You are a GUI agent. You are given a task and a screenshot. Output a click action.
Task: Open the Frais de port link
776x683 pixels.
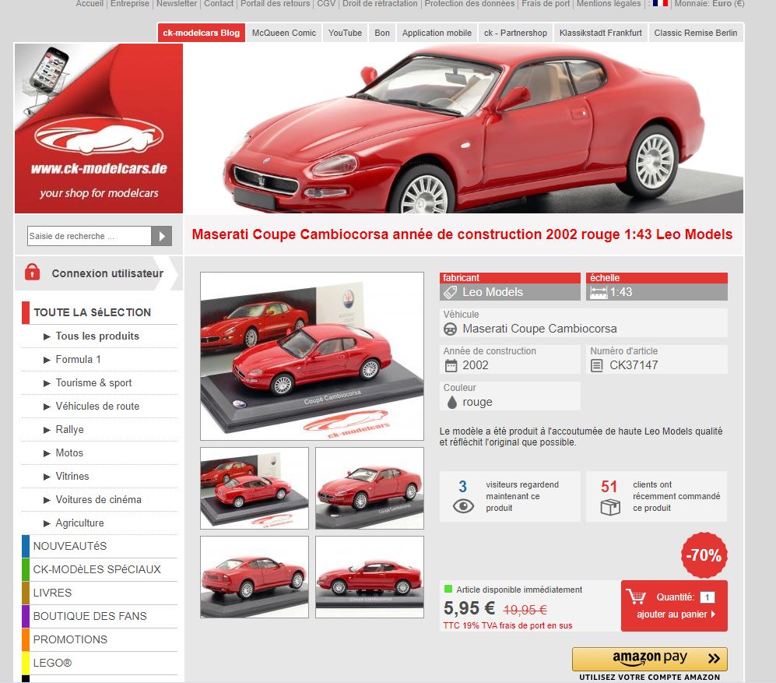click(546, 3)
